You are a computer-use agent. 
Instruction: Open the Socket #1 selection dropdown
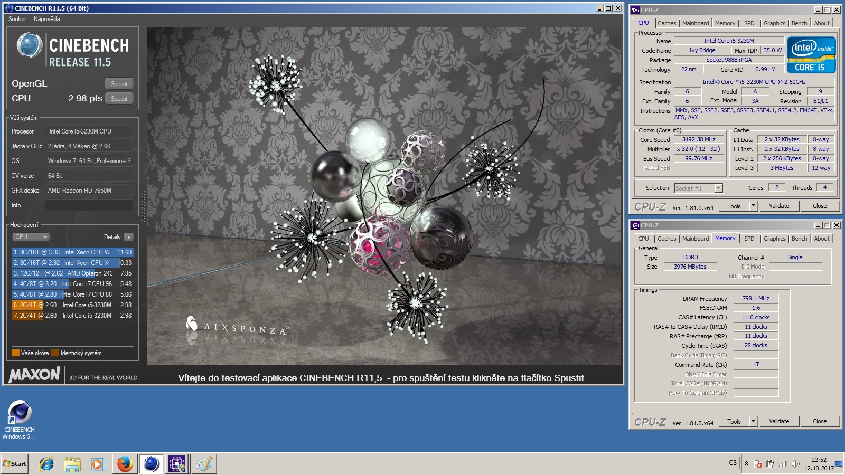(698, 188)
